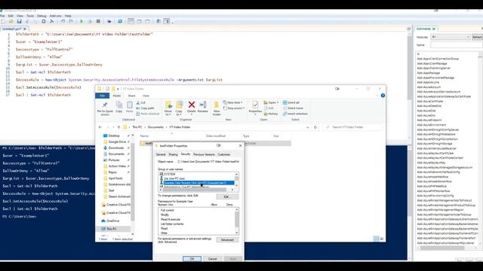Click the New script icon in ISE toolbar

(3, 21)
